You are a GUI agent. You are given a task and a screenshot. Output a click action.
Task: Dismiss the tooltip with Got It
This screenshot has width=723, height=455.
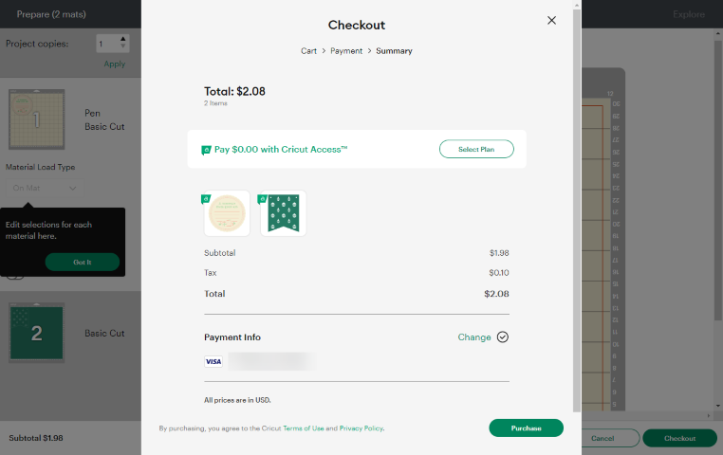click(83, 262)
